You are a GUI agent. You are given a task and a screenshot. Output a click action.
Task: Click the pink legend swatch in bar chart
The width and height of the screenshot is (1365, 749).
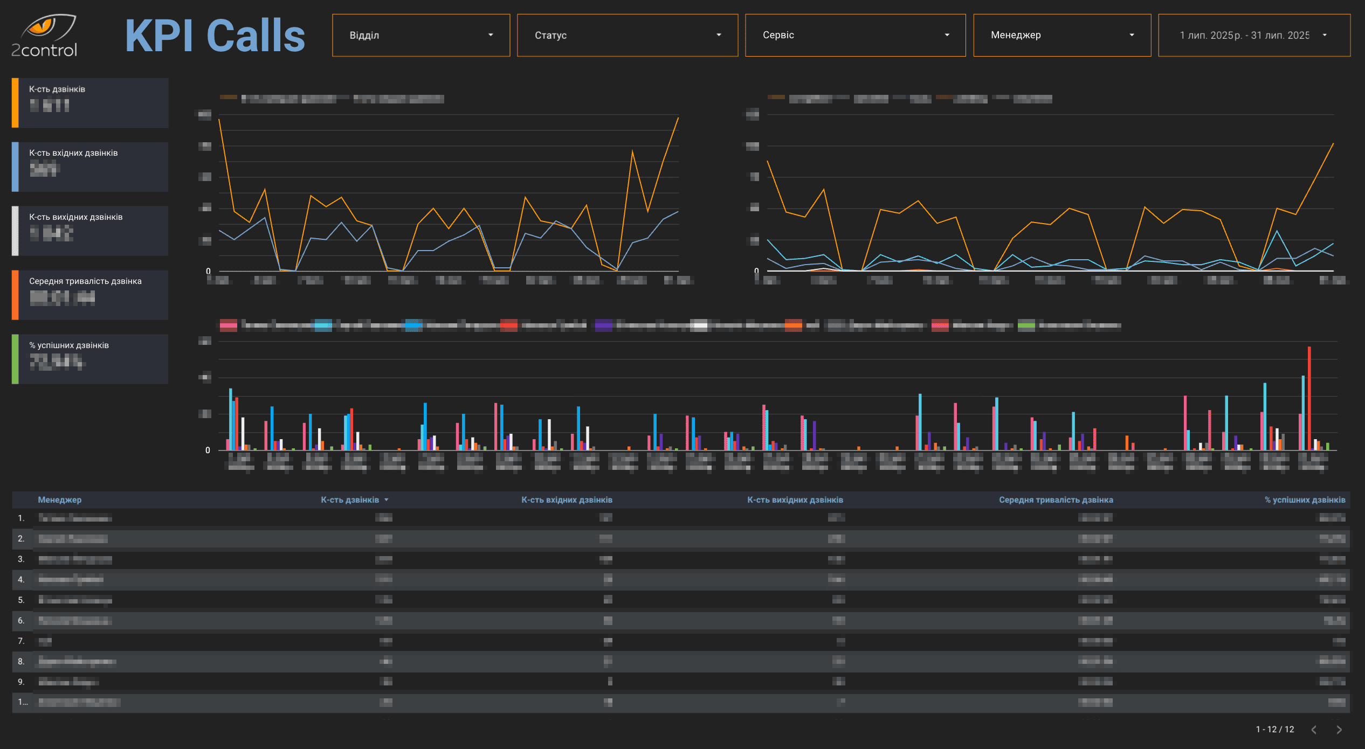[x=229, y=325]
